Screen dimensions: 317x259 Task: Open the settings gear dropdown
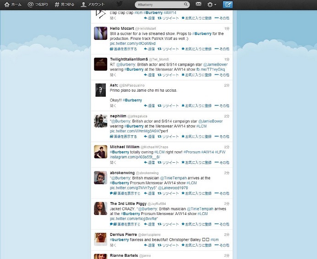(x=212, y=5)
